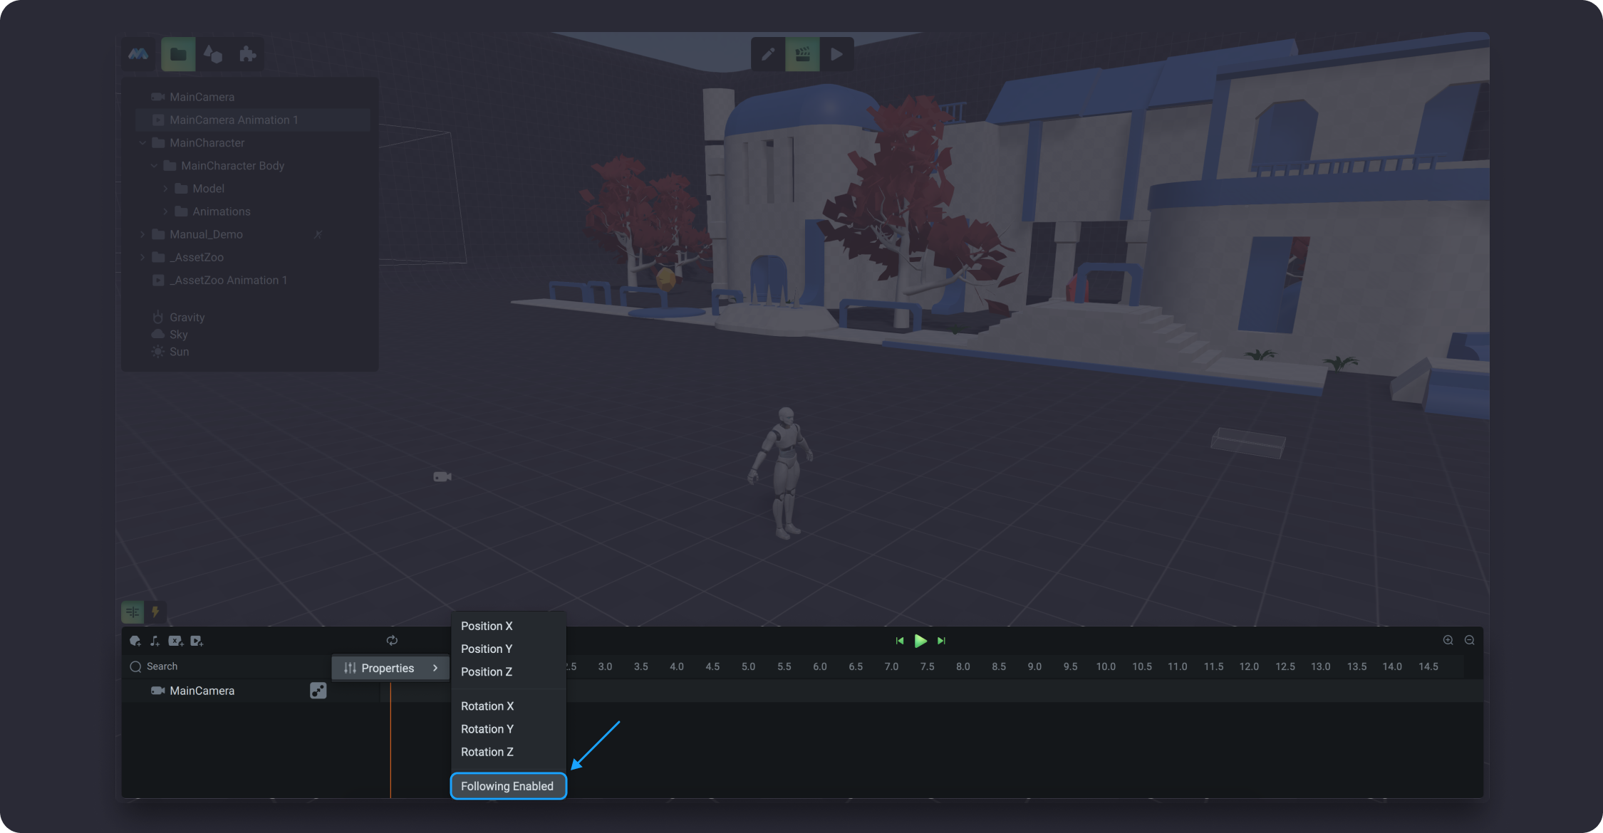Viewport: 1603px width, 833px height.
Task: Click the MainCamera track keyframe button
Action: click(318, 691)
